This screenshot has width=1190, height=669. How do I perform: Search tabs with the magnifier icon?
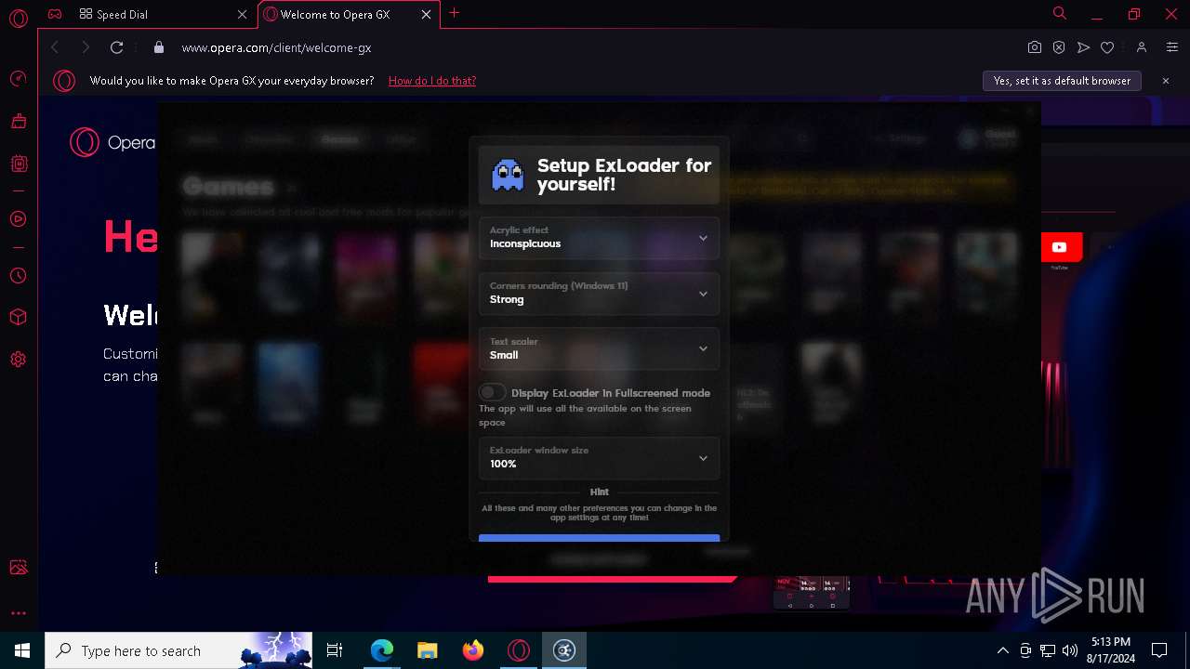pyautogui.click(x=1060, y=13)
